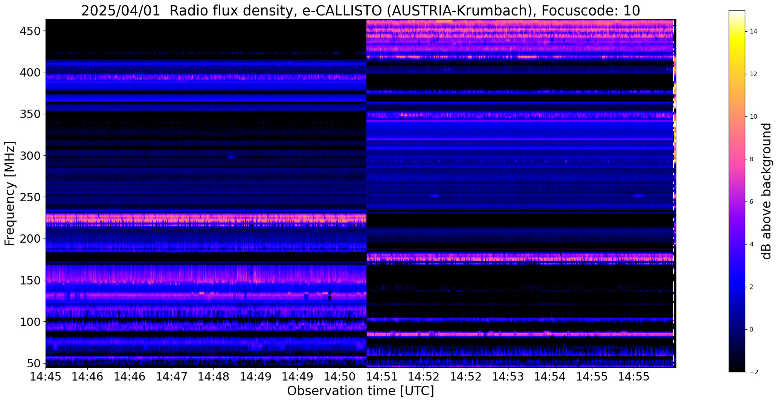
Task: Pick the colorbar tick labeled 10
Action: tap(753, 117)
